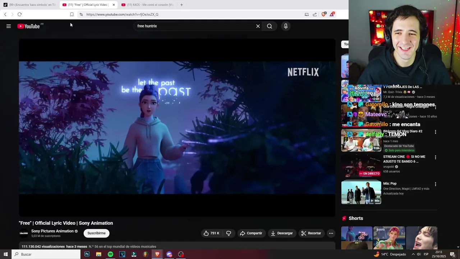Open a new browser tab

click(181, 5)
